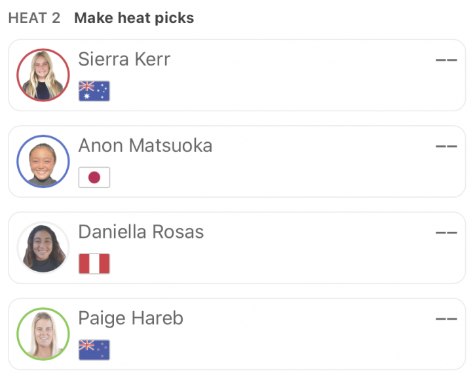The height and width of the screenshot is (374, 473).
Task: Click the score dashes for Sierra Kerr
Action: (x=446, y=60)
